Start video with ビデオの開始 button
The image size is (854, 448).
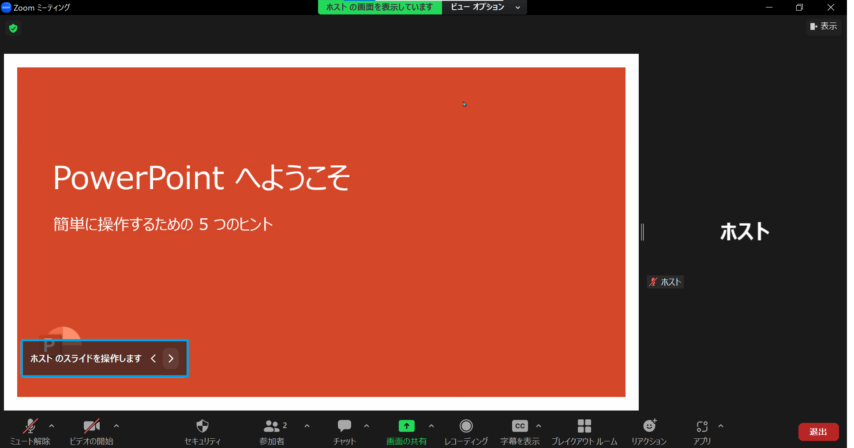[x=91, y=426]
